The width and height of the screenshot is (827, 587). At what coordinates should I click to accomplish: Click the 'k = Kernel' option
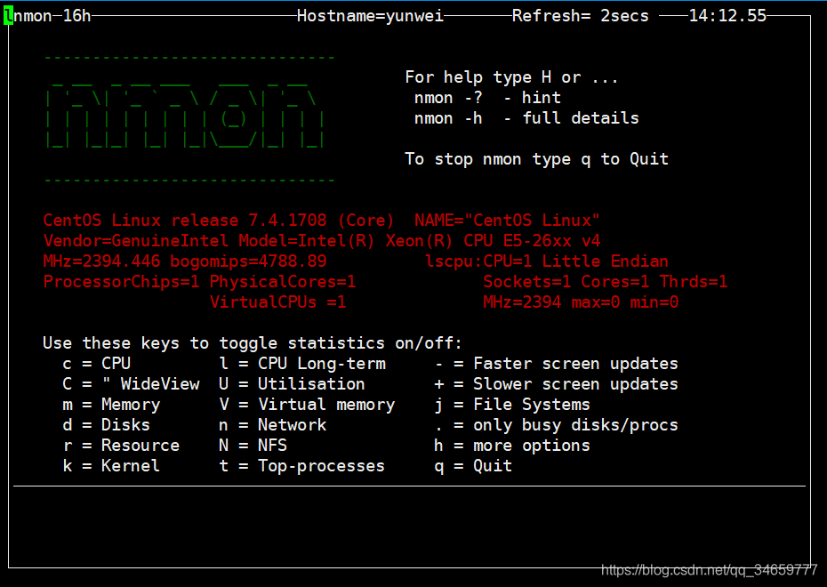(x=111, y=466)
